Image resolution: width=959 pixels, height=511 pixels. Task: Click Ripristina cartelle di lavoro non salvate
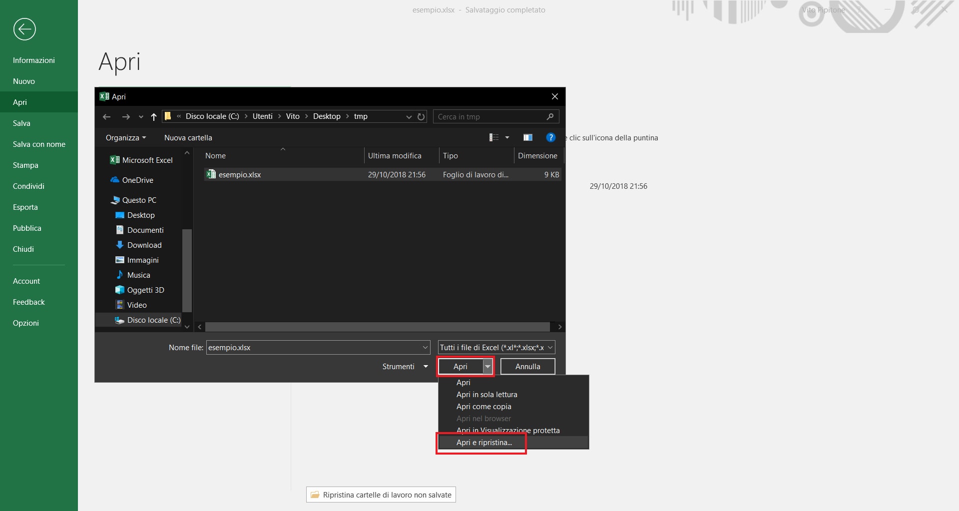pyautogui.click(x=381, y=495)
